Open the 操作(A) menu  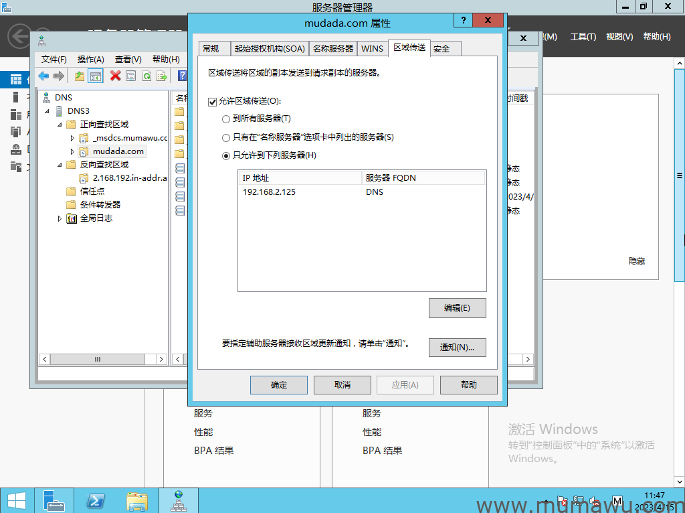point(90,60)
